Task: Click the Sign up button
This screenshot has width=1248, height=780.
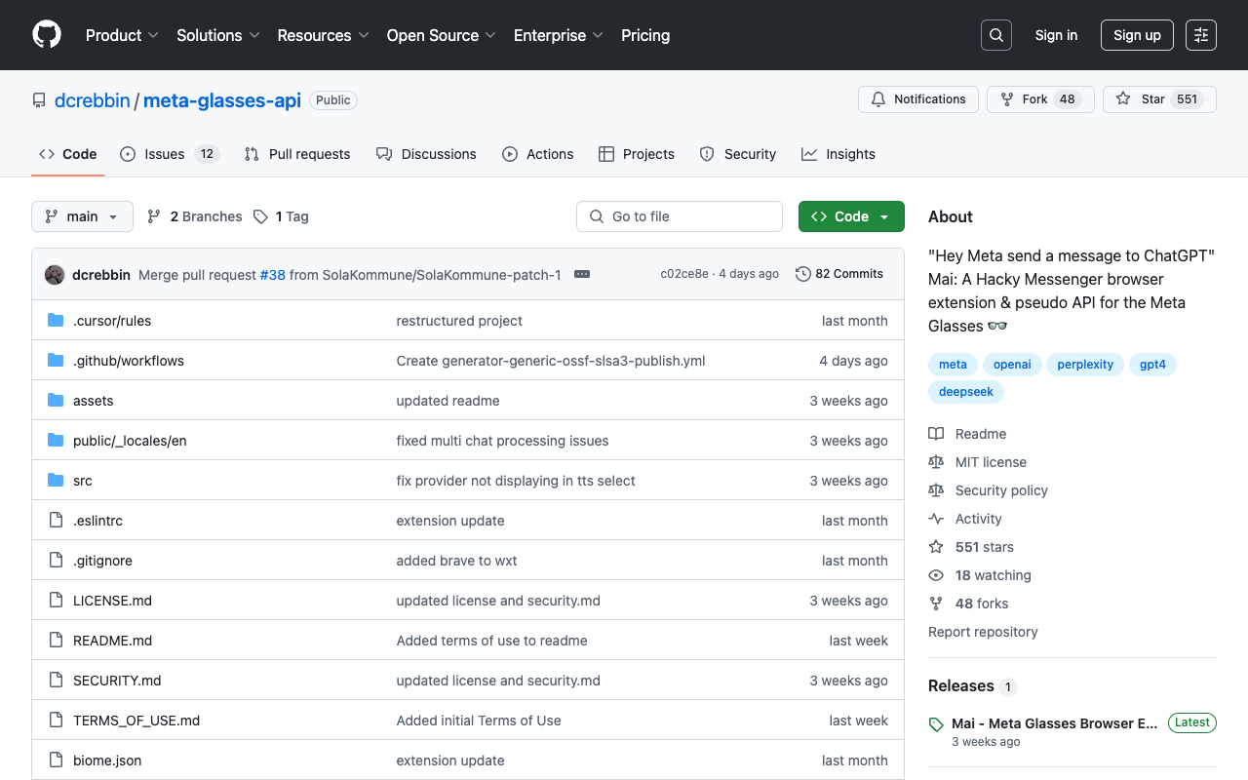Action: [x=1137, y=35]
